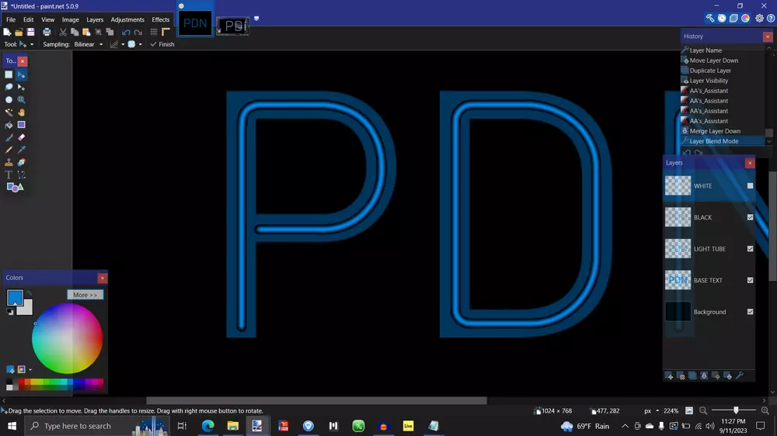777x436 pixels.
Task: Toggle the pixel grid icon
Action: click(x=154, y=32)
